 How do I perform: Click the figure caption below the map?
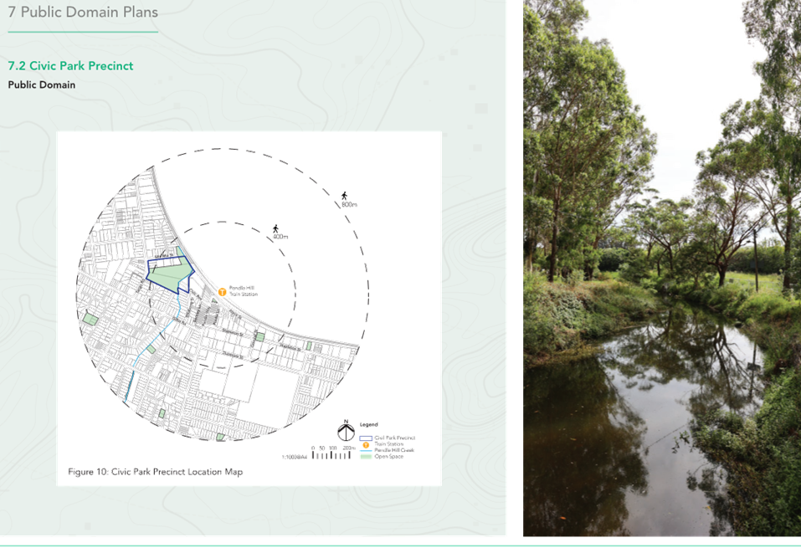156,472
